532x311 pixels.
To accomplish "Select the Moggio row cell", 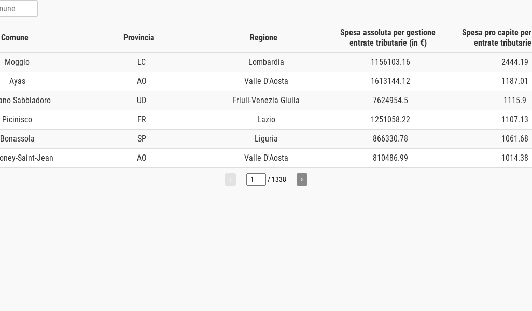I will point(17,62).
